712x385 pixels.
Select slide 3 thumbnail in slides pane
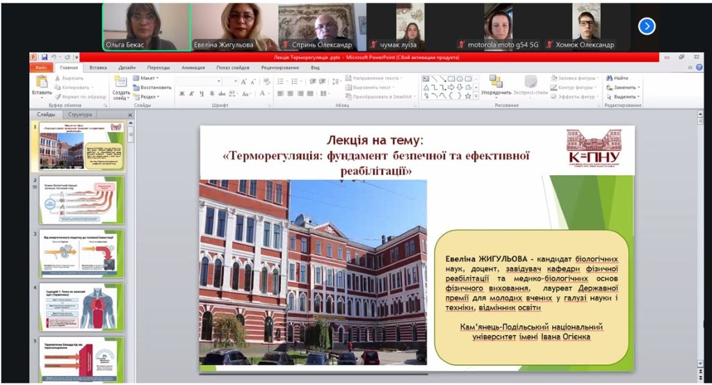coord(82,252)
